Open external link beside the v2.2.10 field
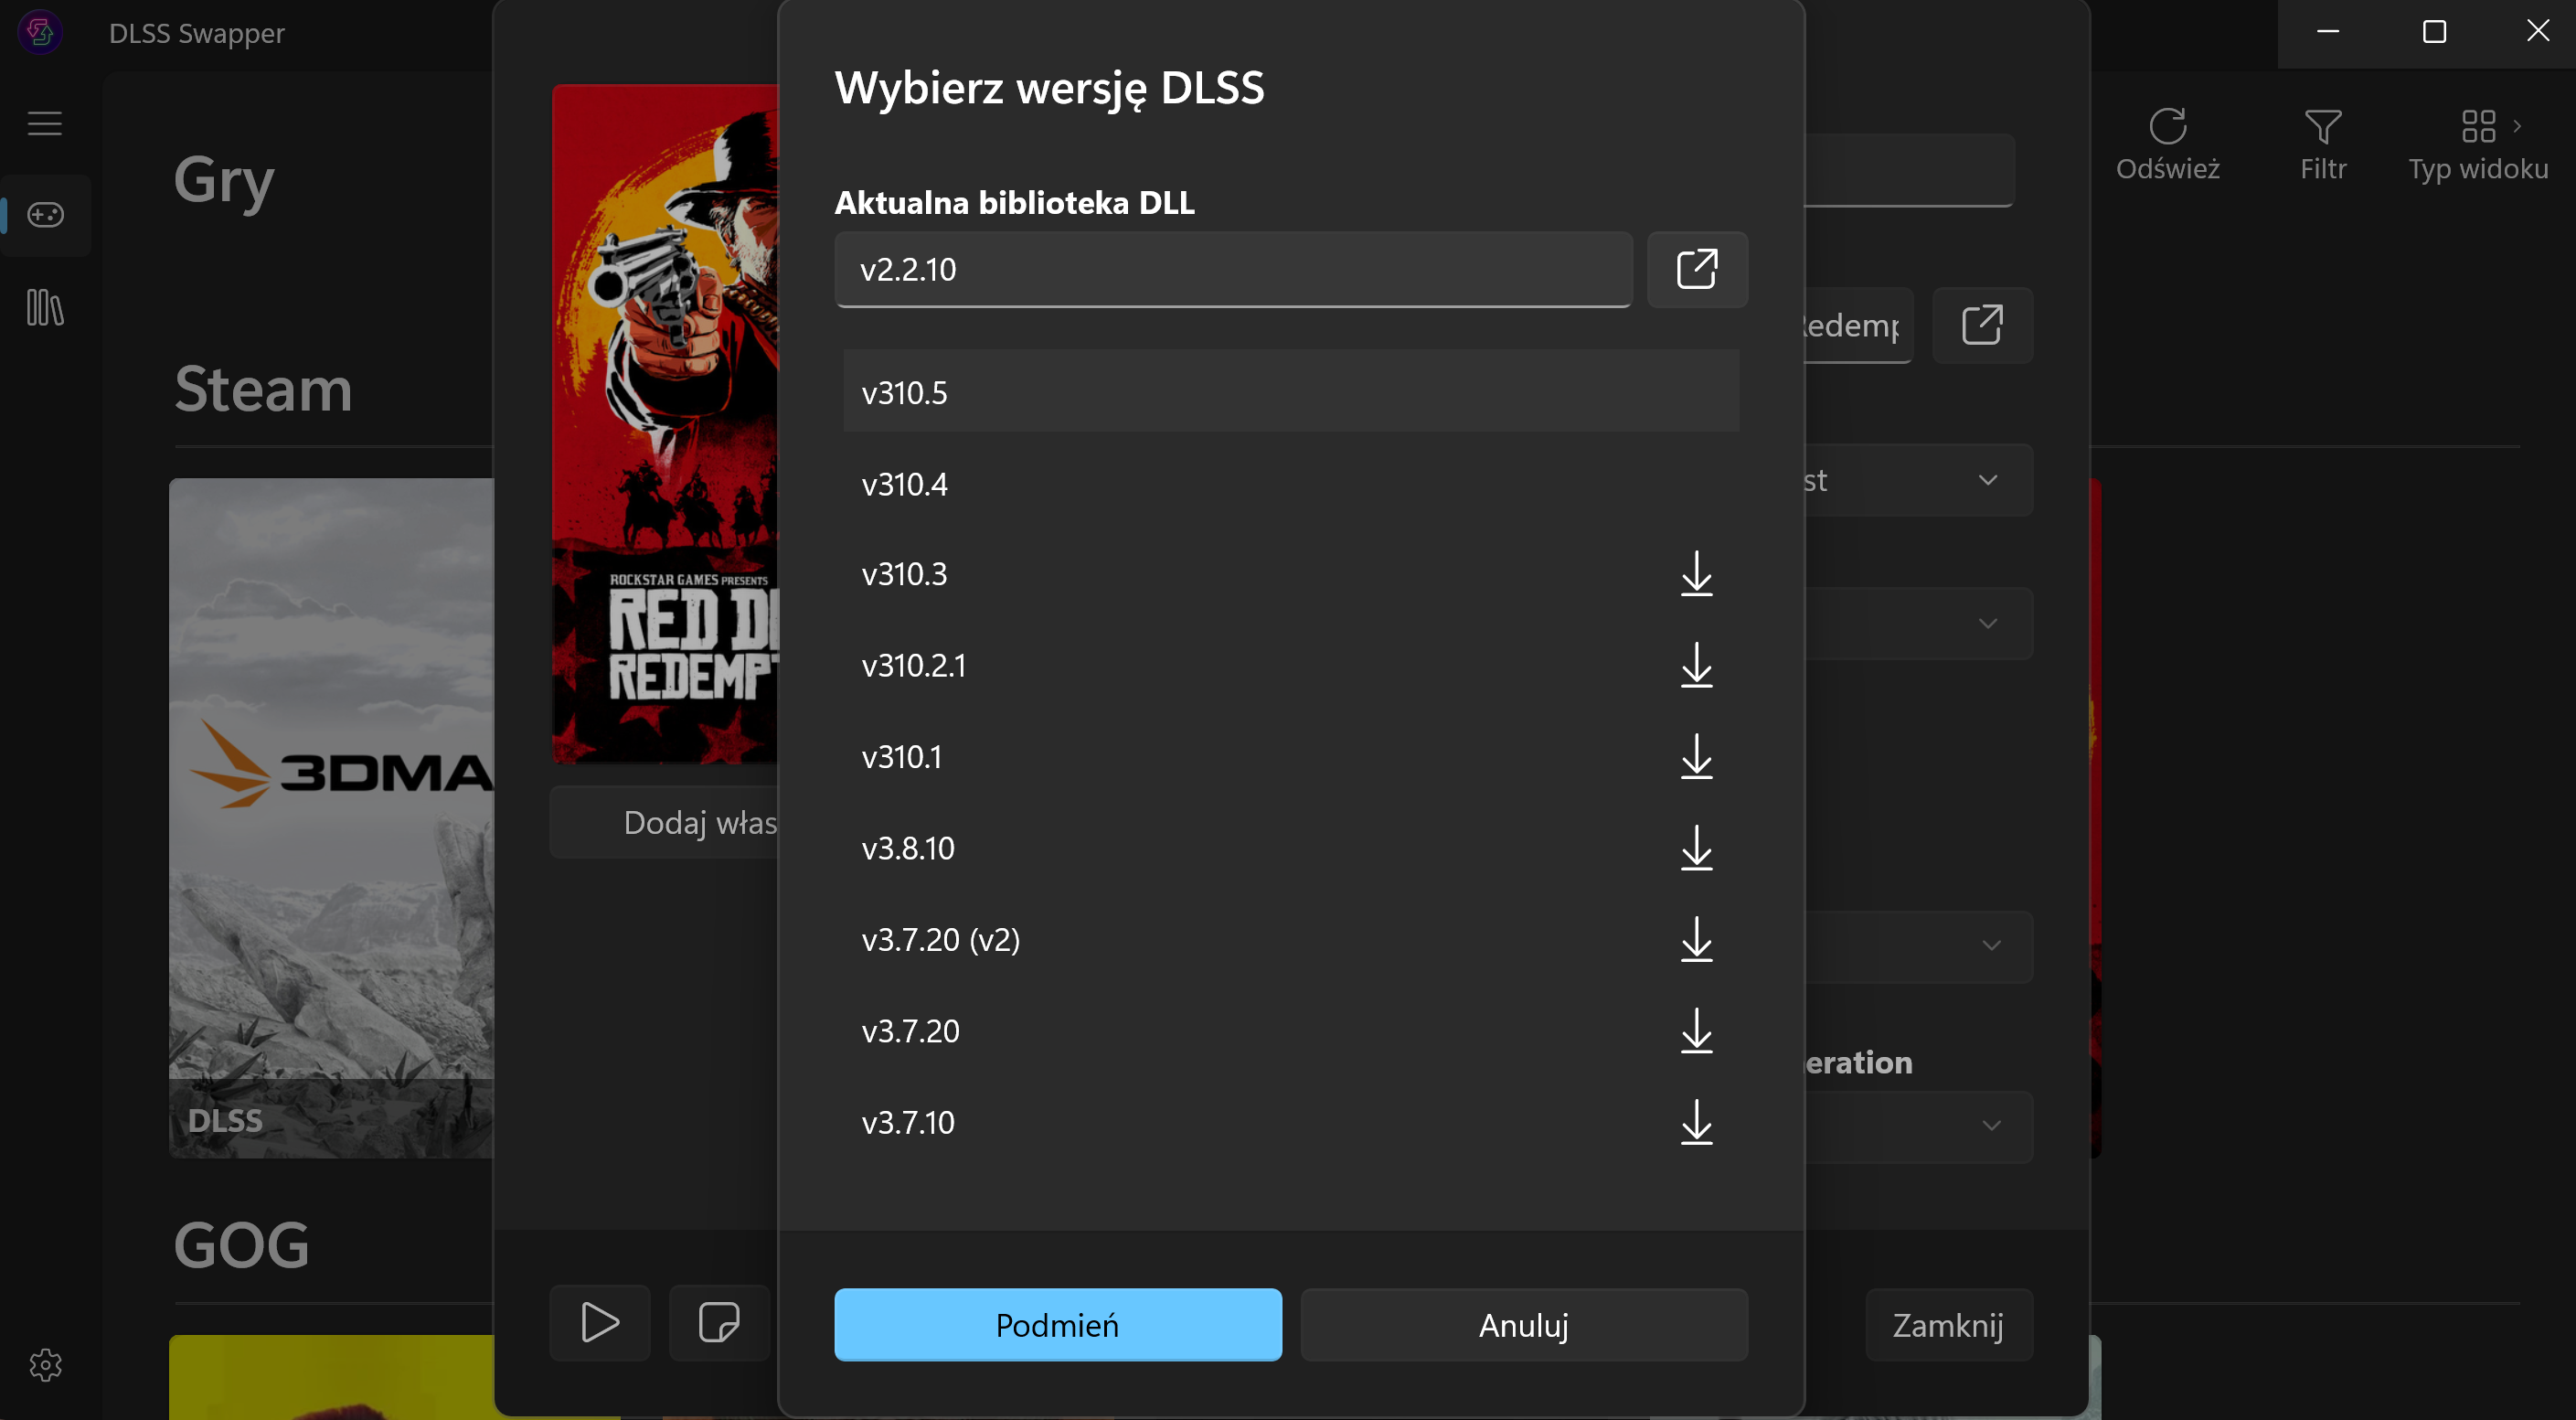This screenshot has height=1420, width=2576. click(x=1697, y=270)
